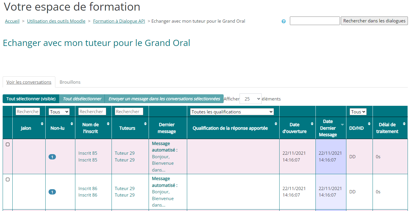Open the DD/HD Tous filter dropdown
Screen dimensions: 412x211
tap(358, 112)
